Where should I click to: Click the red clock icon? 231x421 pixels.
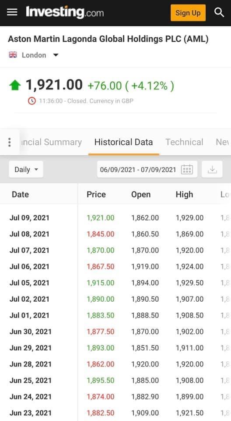pyautogui.click(x=32, y=101)
